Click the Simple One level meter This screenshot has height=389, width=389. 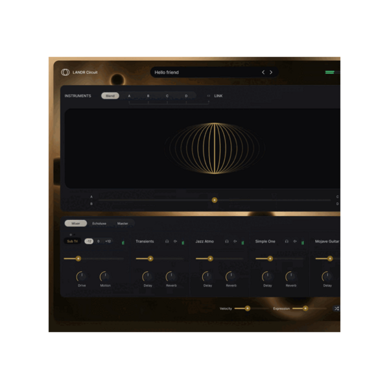pyautogui.click(x=302, y=242)
